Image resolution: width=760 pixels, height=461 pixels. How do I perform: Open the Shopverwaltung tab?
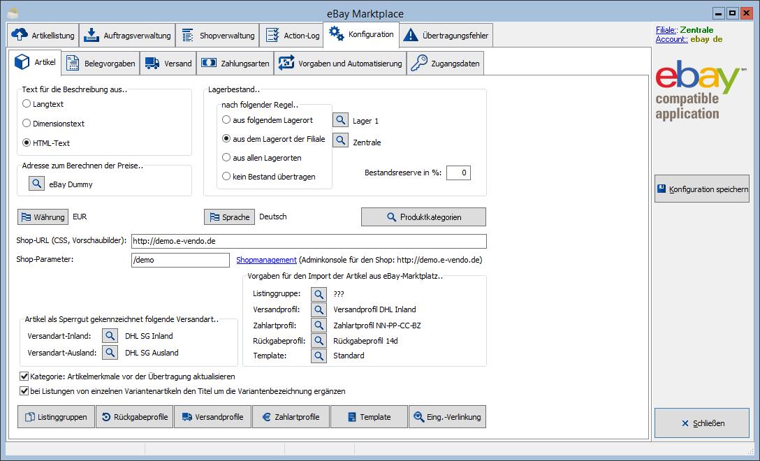click(x=217, y=36)
